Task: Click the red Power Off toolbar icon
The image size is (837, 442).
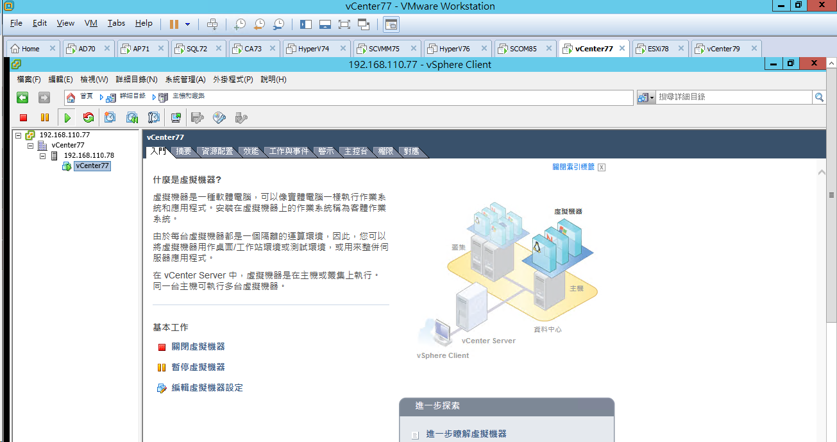Action: pos(24,117)
